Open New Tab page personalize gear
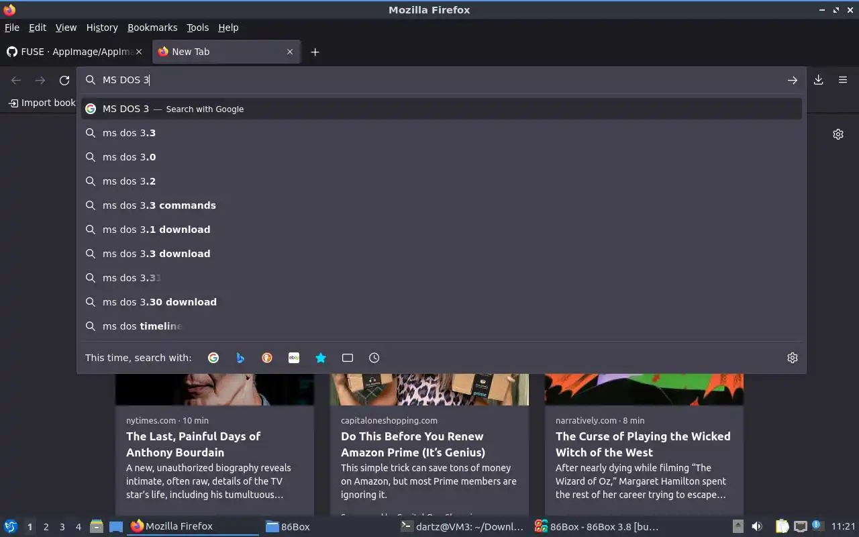Screen dimensions: 859x537 click(838, 134)
